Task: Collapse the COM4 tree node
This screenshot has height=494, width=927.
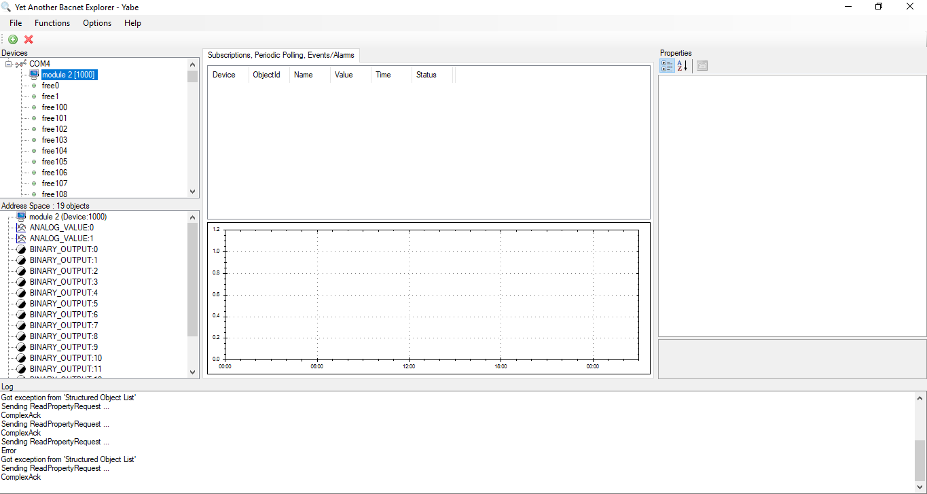Action: (x=9, y=64)
